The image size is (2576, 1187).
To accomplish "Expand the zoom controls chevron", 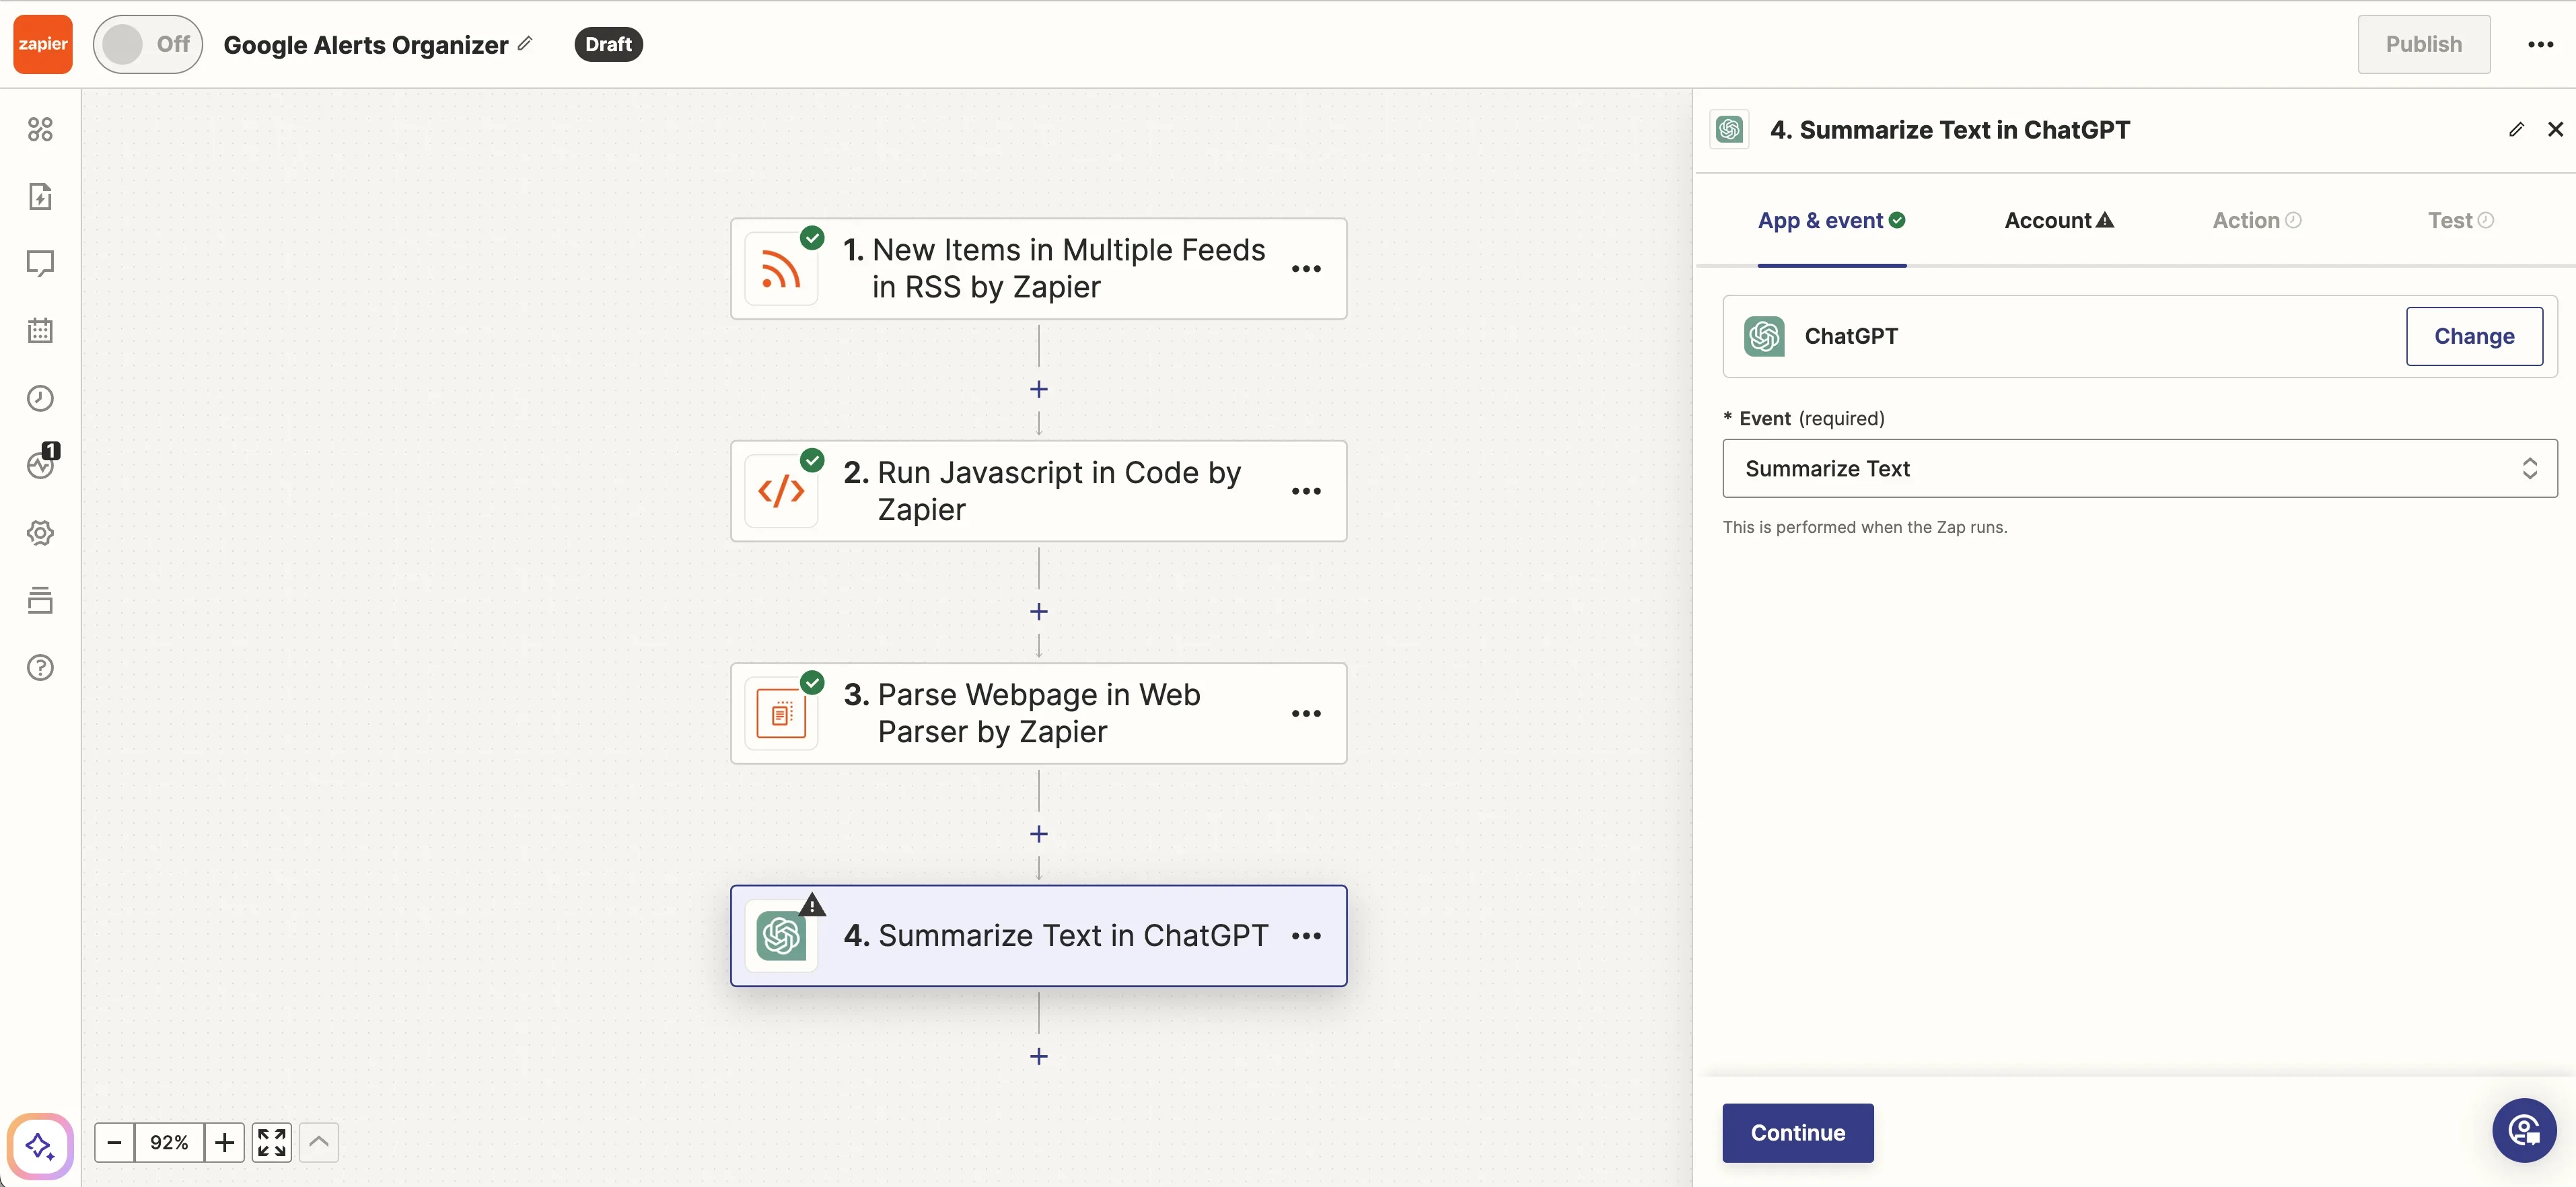I will (319, 1142).
